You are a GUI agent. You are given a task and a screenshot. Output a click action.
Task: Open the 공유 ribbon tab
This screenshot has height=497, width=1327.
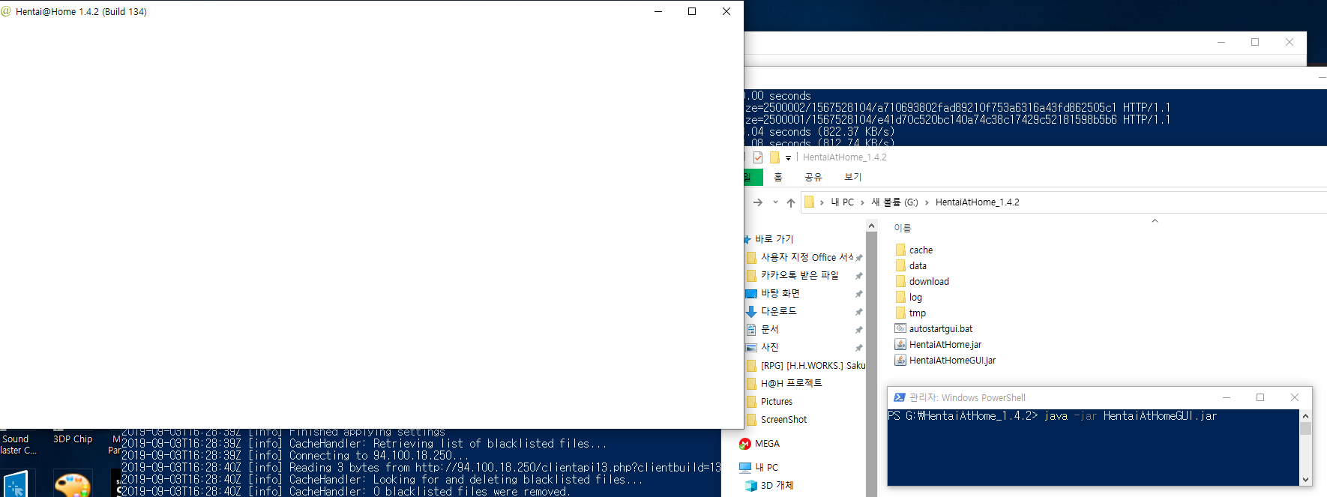tap(813, 177)
